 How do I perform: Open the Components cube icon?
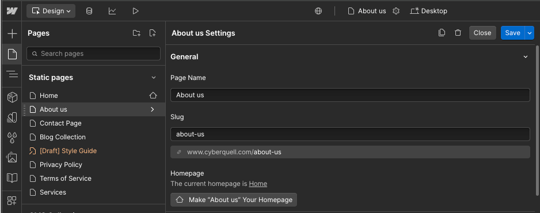pos(12,97)
